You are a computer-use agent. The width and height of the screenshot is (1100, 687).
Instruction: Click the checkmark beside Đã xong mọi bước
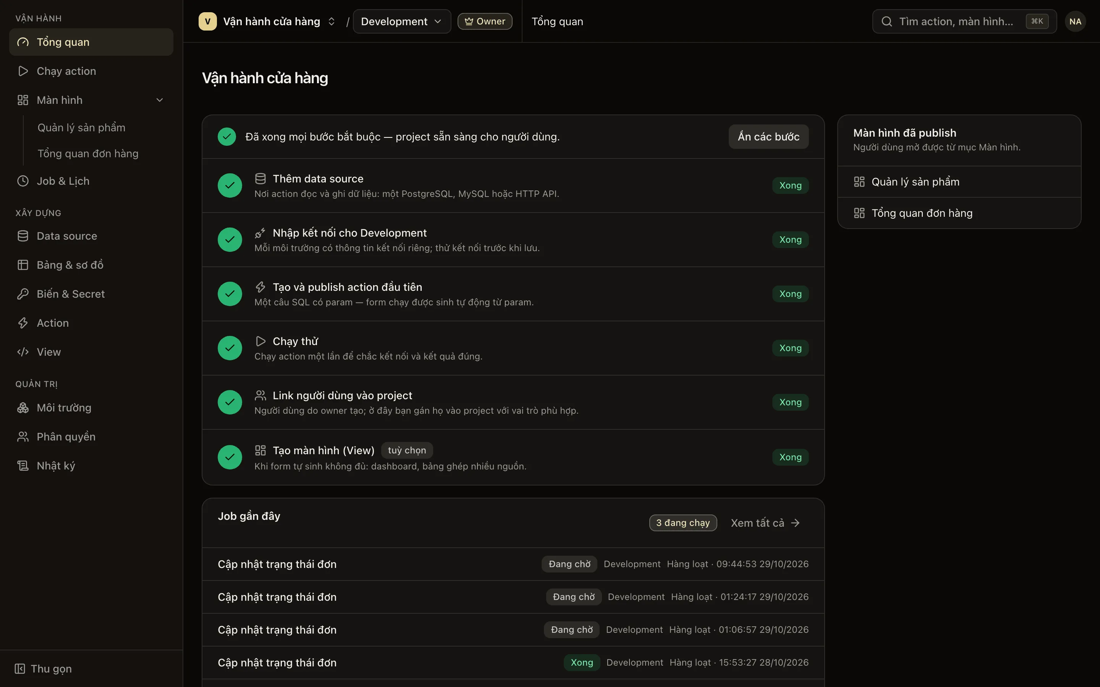[227, 137]
